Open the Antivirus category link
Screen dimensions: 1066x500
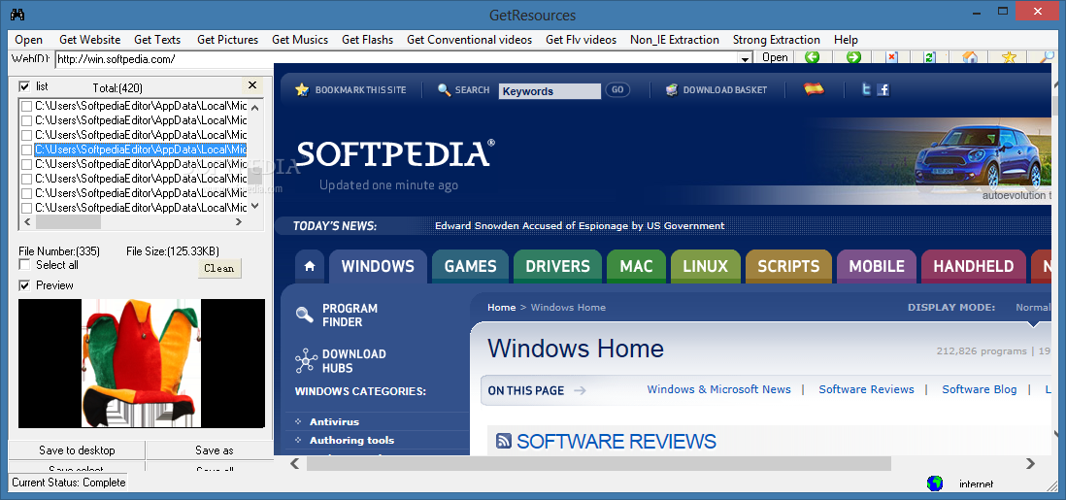coord(334,421)
